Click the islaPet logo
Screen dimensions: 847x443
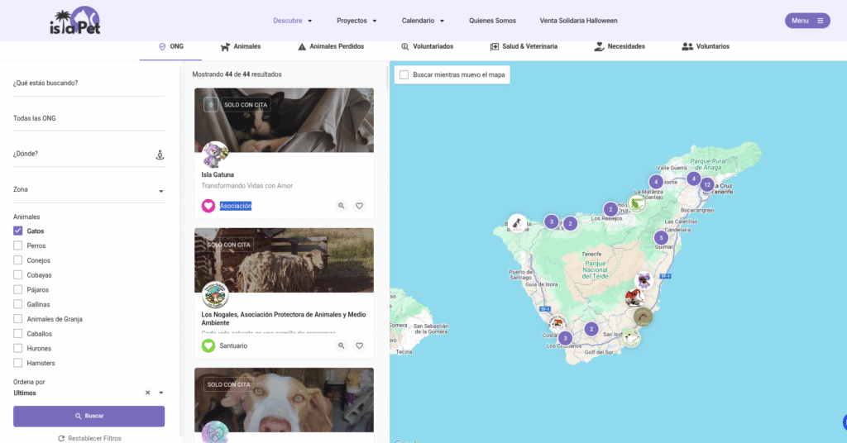click(x=74, y=21)
